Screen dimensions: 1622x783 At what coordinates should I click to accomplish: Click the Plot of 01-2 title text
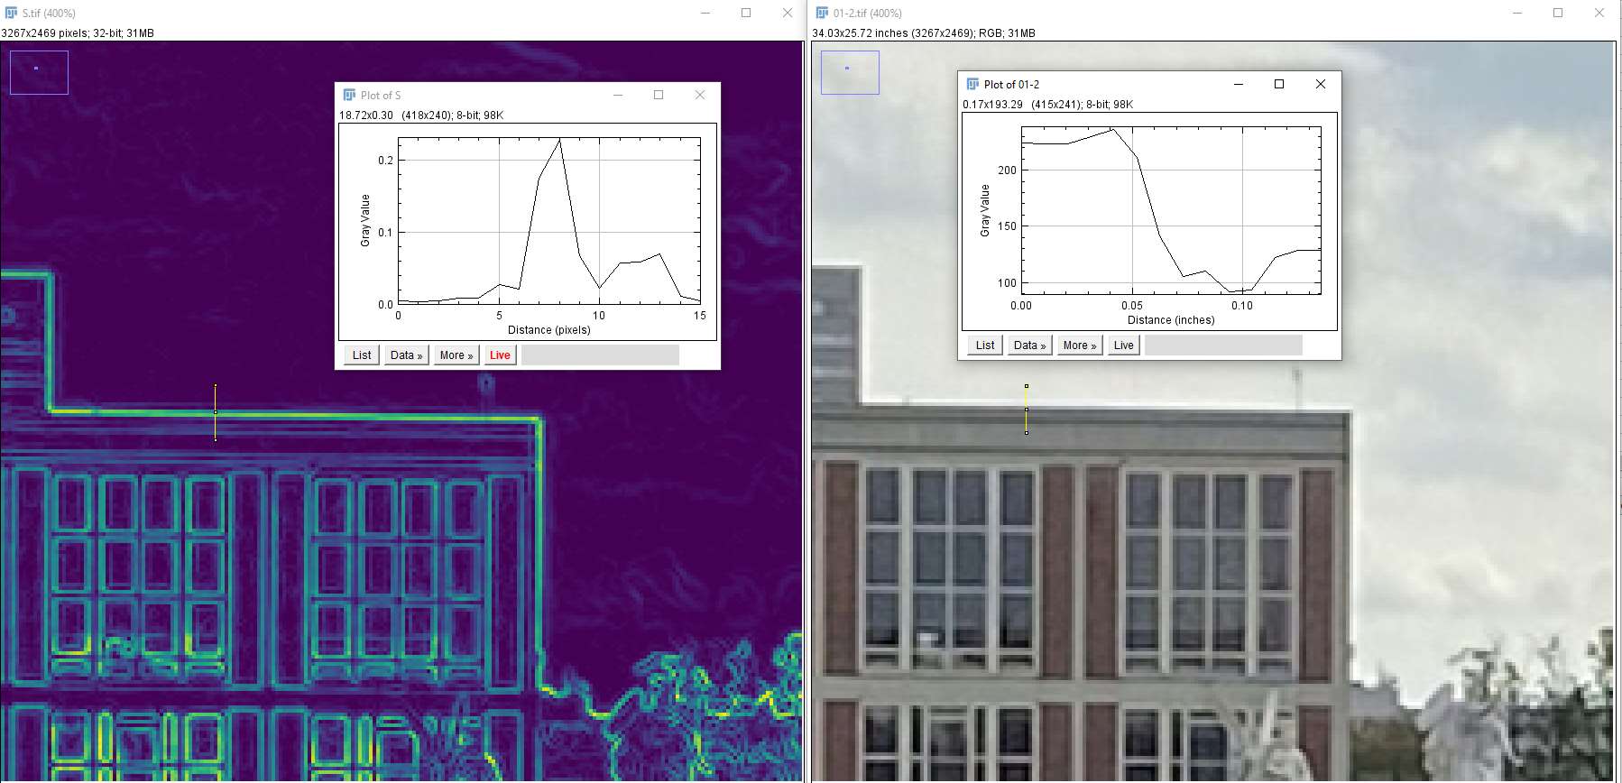click(x=1011, y=85)
